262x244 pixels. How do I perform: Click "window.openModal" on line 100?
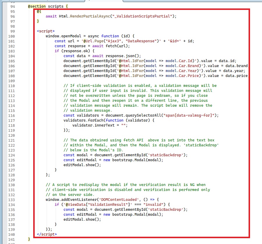[x=63, y=36]
